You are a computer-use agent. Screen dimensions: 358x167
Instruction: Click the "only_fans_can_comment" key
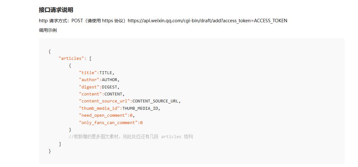pos(108,122)
